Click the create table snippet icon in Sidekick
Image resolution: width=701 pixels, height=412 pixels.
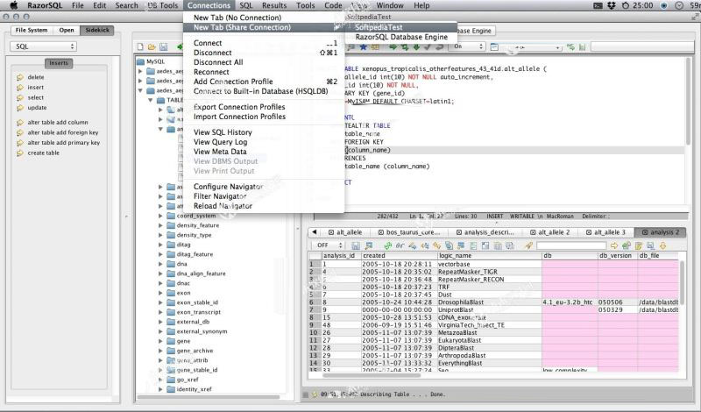pyautogui.click(x=19, y=153)
